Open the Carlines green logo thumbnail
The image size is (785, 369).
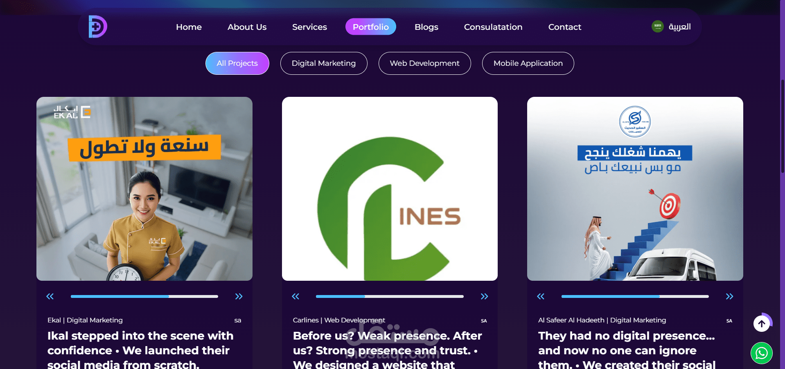tap(390, 189)
